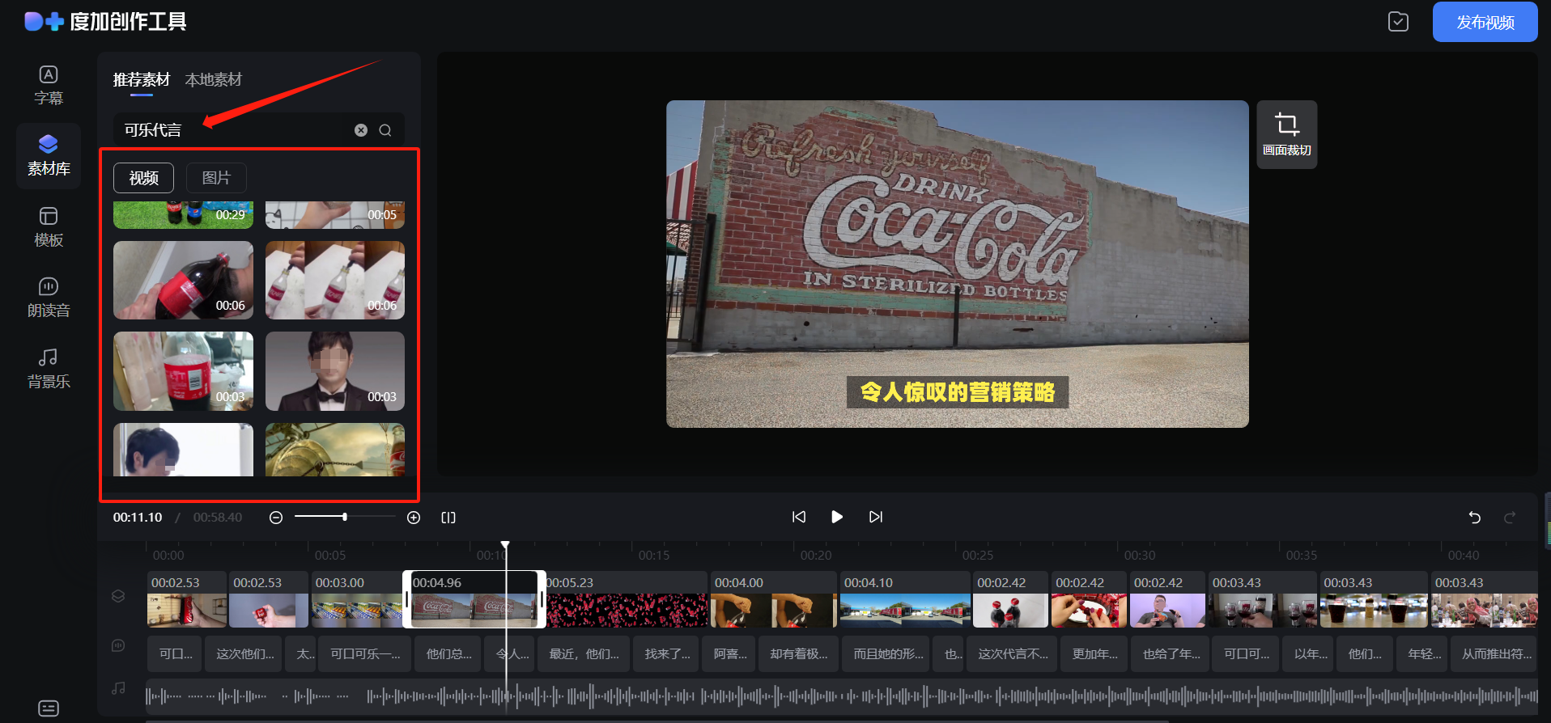Select the 找来了... subtitle segment
The height and width of the screenshot is (723, 1551).
point(667,654)
